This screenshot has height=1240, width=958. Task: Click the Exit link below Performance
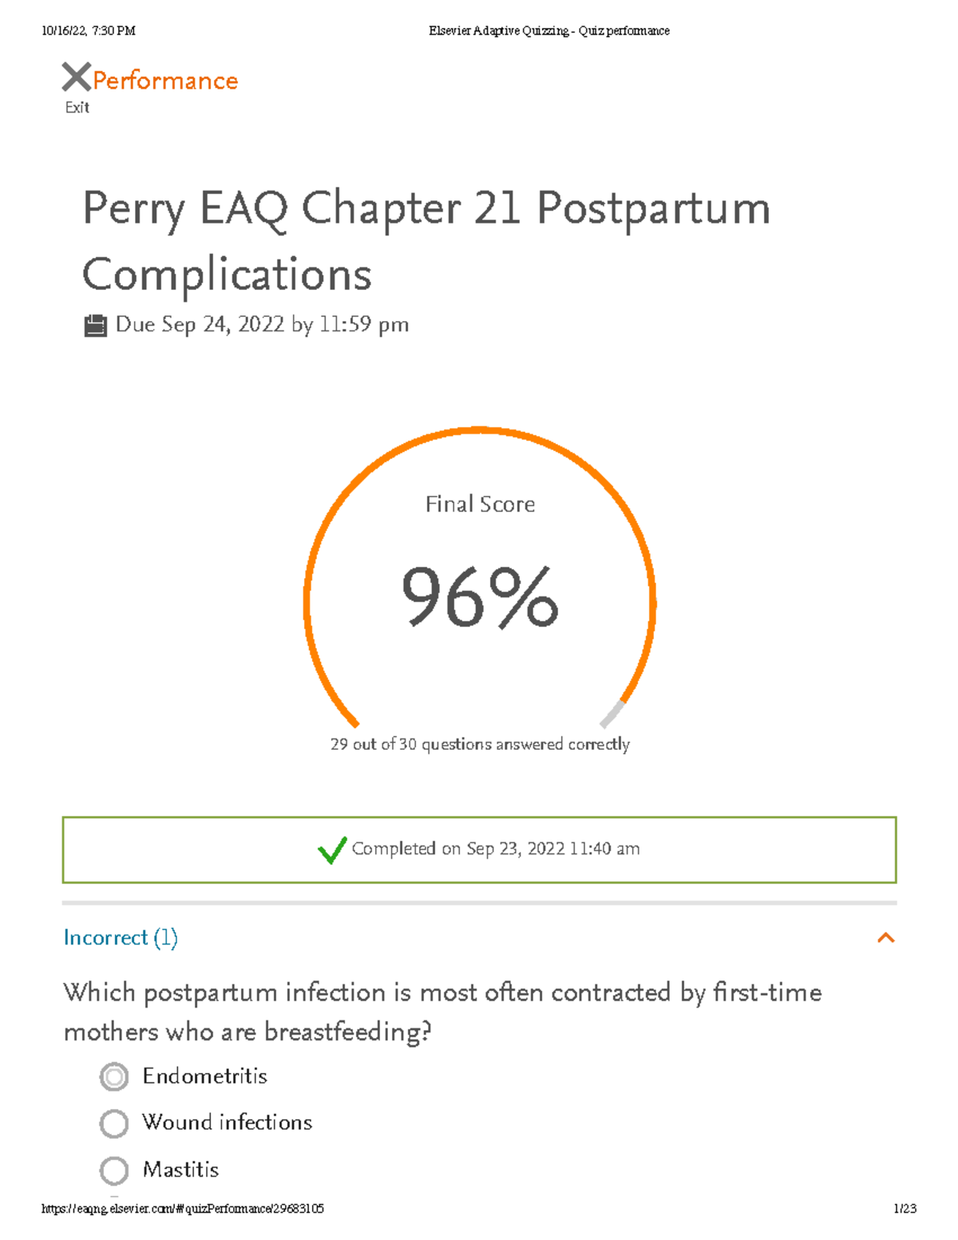coord(76,106)
